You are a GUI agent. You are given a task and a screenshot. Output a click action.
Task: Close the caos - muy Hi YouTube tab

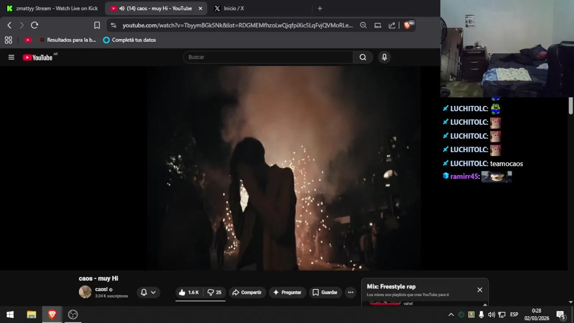(200, 9)
